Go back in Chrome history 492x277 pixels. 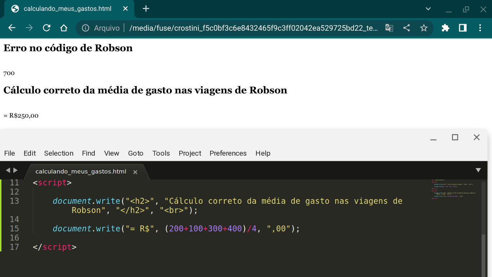12,28
